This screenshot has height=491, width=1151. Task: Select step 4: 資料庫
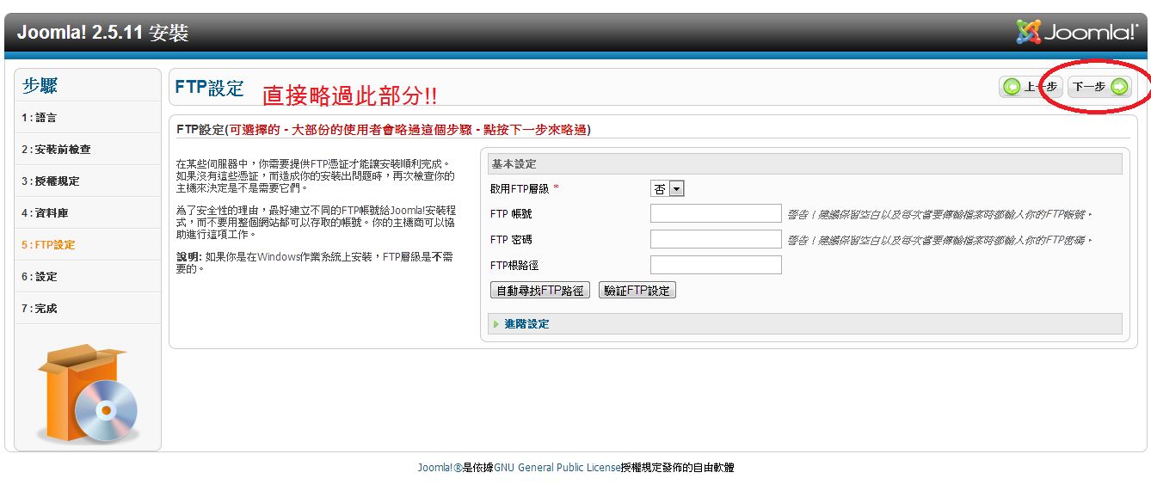(88, 213)
